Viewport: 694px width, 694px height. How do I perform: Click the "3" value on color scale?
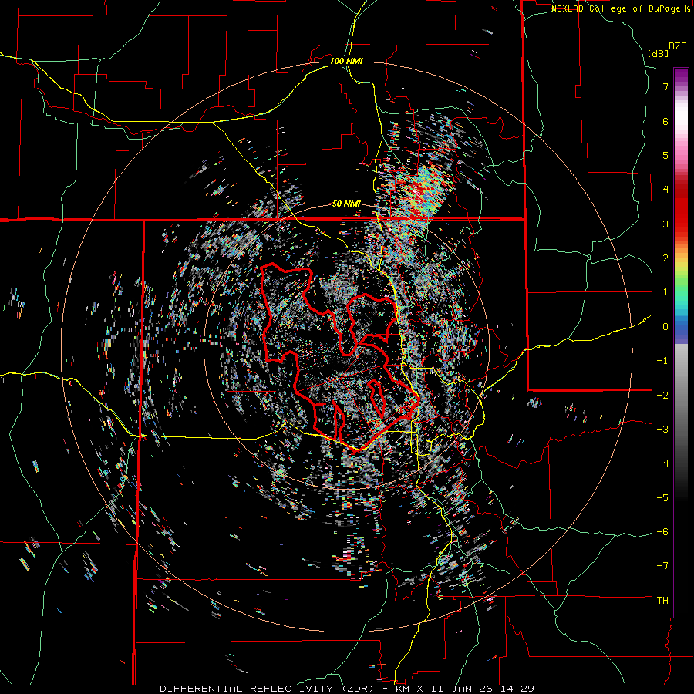pos(665,224)
